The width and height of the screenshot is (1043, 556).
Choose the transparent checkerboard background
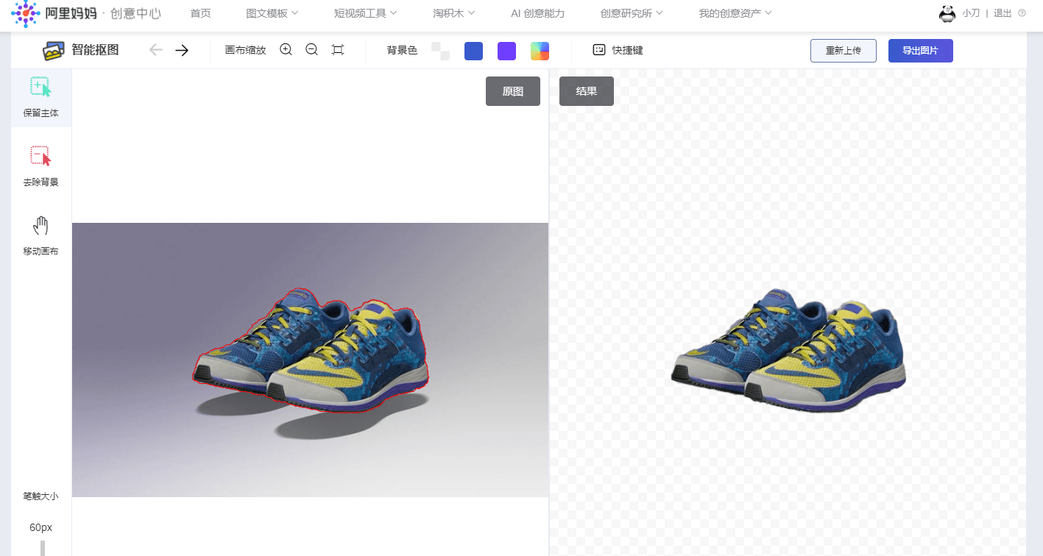(x=440, y=51)
